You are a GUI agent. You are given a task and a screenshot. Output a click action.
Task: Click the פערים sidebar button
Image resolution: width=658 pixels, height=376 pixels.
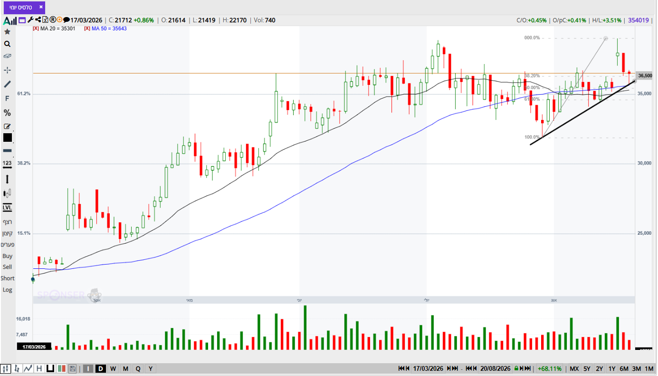click(7, 245)
